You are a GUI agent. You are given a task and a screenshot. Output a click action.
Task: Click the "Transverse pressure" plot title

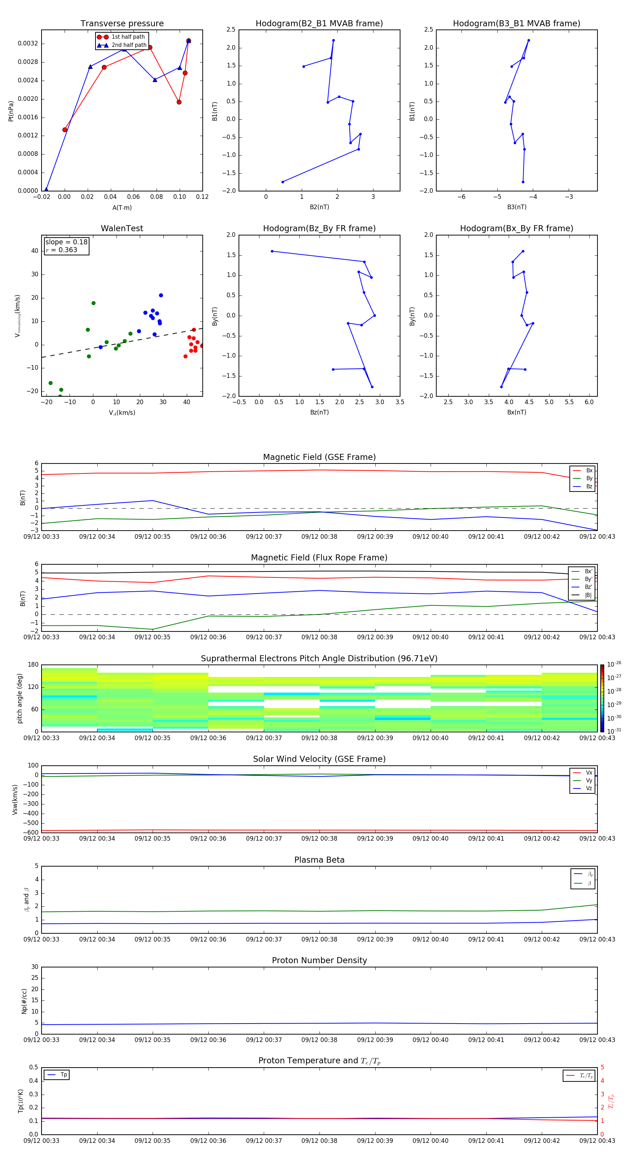122,24
